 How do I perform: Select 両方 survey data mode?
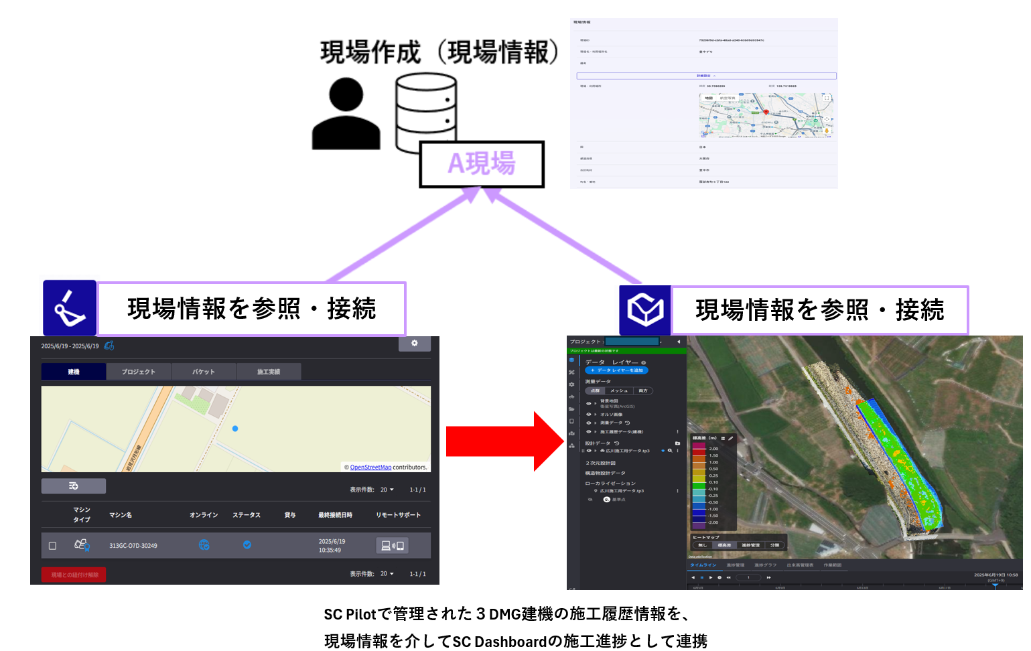643,390
